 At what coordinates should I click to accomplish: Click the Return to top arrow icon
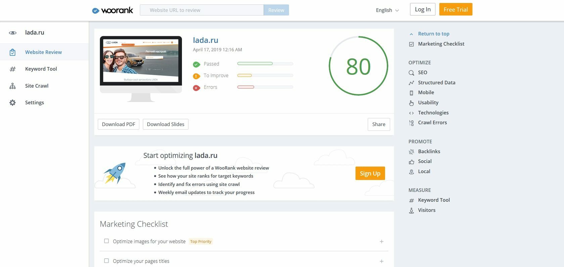point(411,34)
